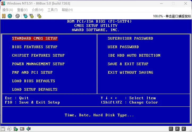Open machine settings from the toolbar

(39, 16)
